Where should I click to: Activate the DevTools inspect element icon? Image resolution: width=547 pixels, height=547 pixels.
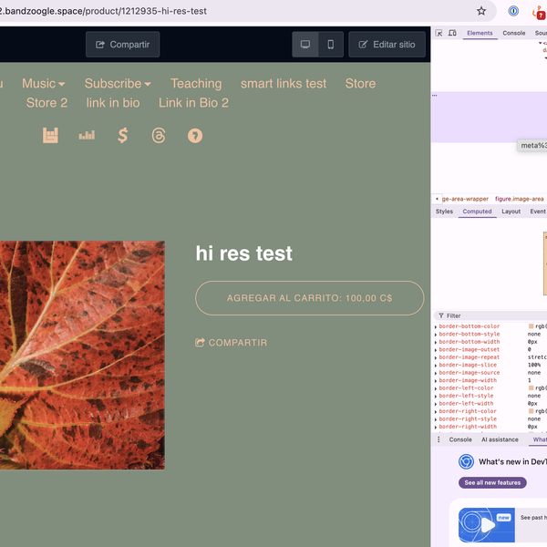(x=439, y=33)
